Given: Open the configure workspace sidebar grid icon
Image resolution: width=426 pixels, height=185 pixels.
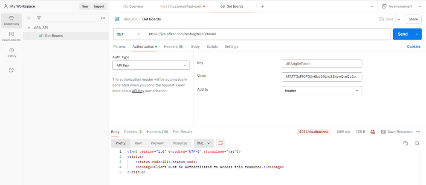Looking at the screenshot, I should [x=12, y=71].
